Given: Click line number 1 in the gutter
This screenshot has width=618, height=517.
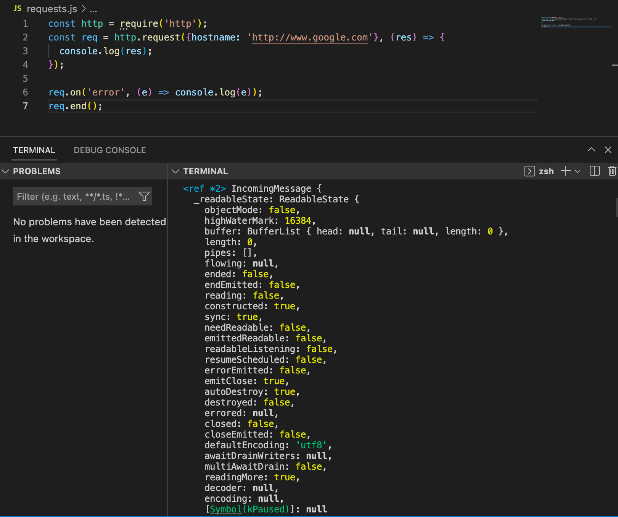Looking at the screenshot, I should click(x=26, y=24).
